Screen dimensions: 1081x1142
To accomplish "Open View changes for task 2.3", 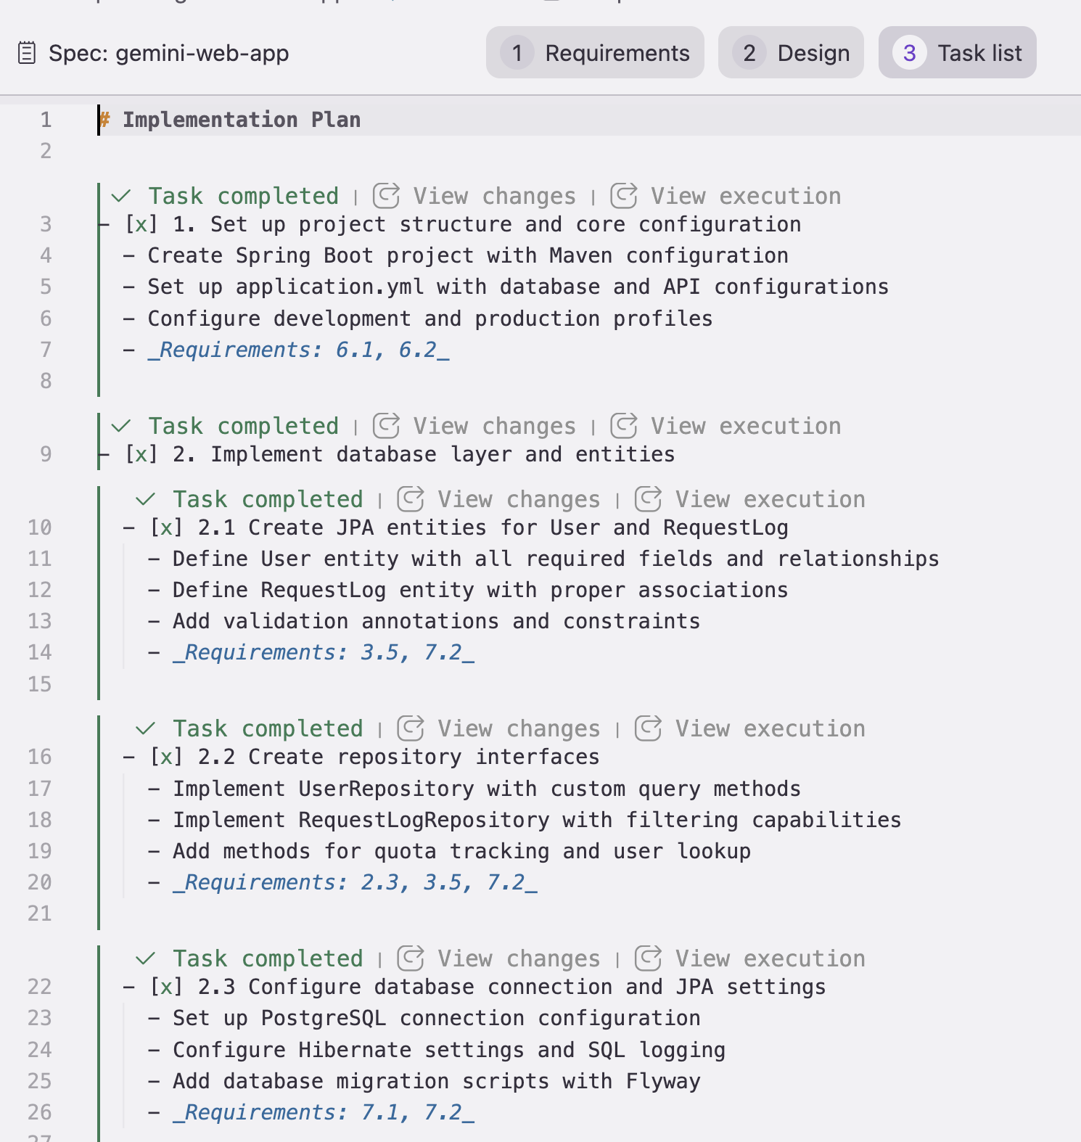I will [518, 958].
